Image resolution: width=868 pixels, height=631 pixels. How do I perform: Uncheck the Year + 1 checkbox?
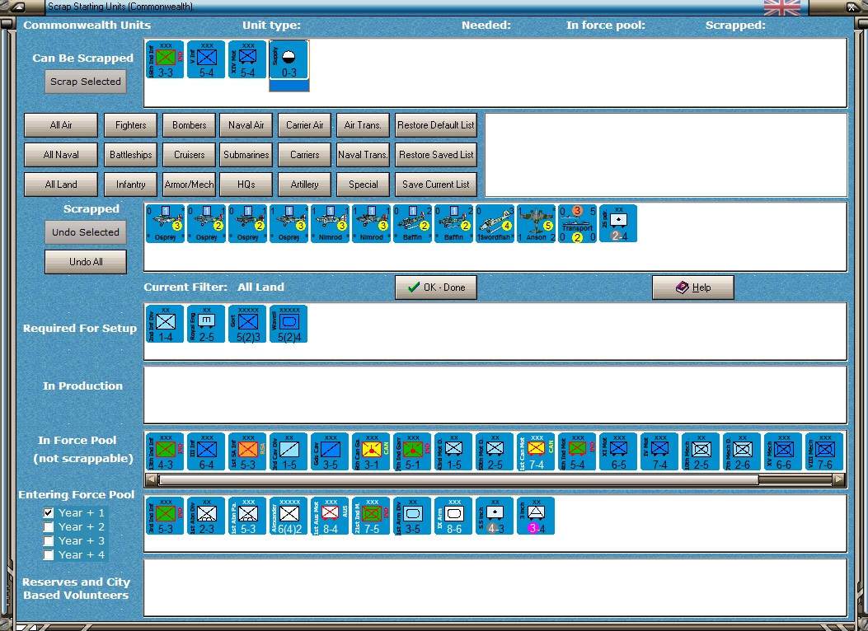coord(49,512)
